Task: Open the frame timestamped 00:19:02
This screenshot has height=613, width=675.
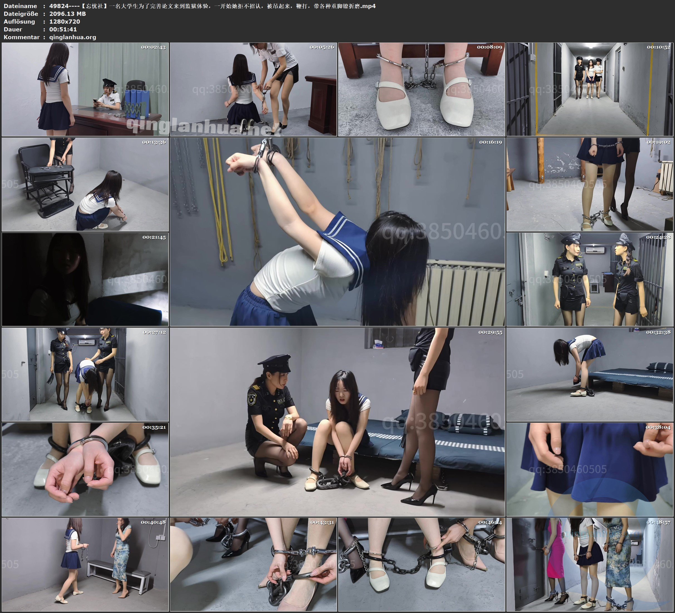Action: coord(590,184)
